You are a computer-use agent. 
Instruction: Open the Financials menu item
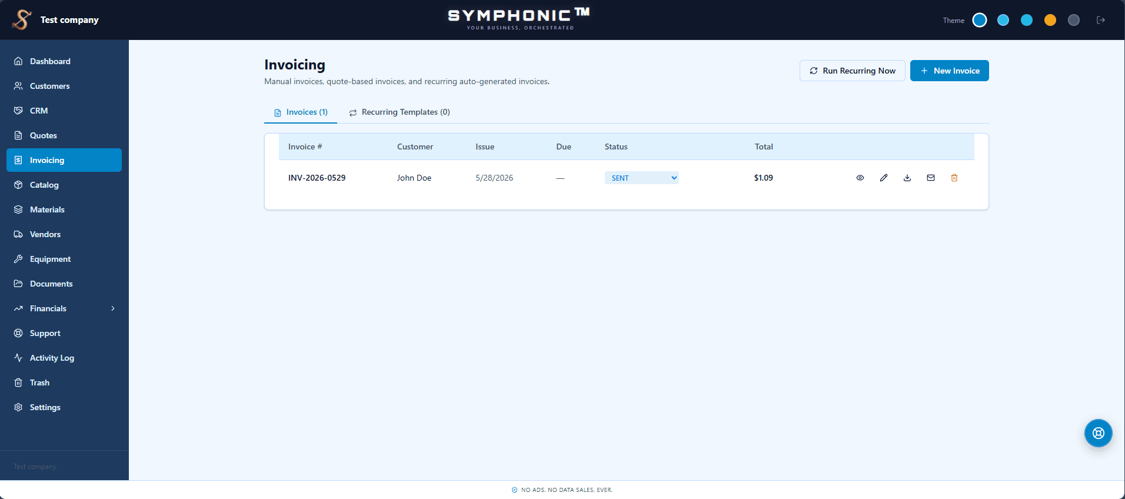(64, 308)
